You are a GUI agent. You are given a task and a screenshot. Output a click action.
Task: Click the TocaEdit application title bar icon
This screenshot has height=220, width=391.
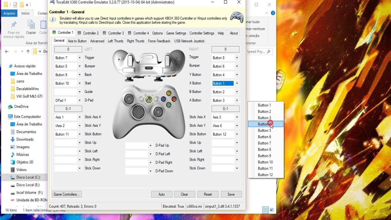click(x=52, y=2)
